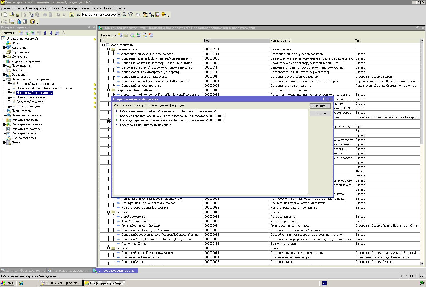Click the Syntax Assistant graduate icon
Image resolution: width=426 pixels, height=287 pixels.
click(145, 15)
